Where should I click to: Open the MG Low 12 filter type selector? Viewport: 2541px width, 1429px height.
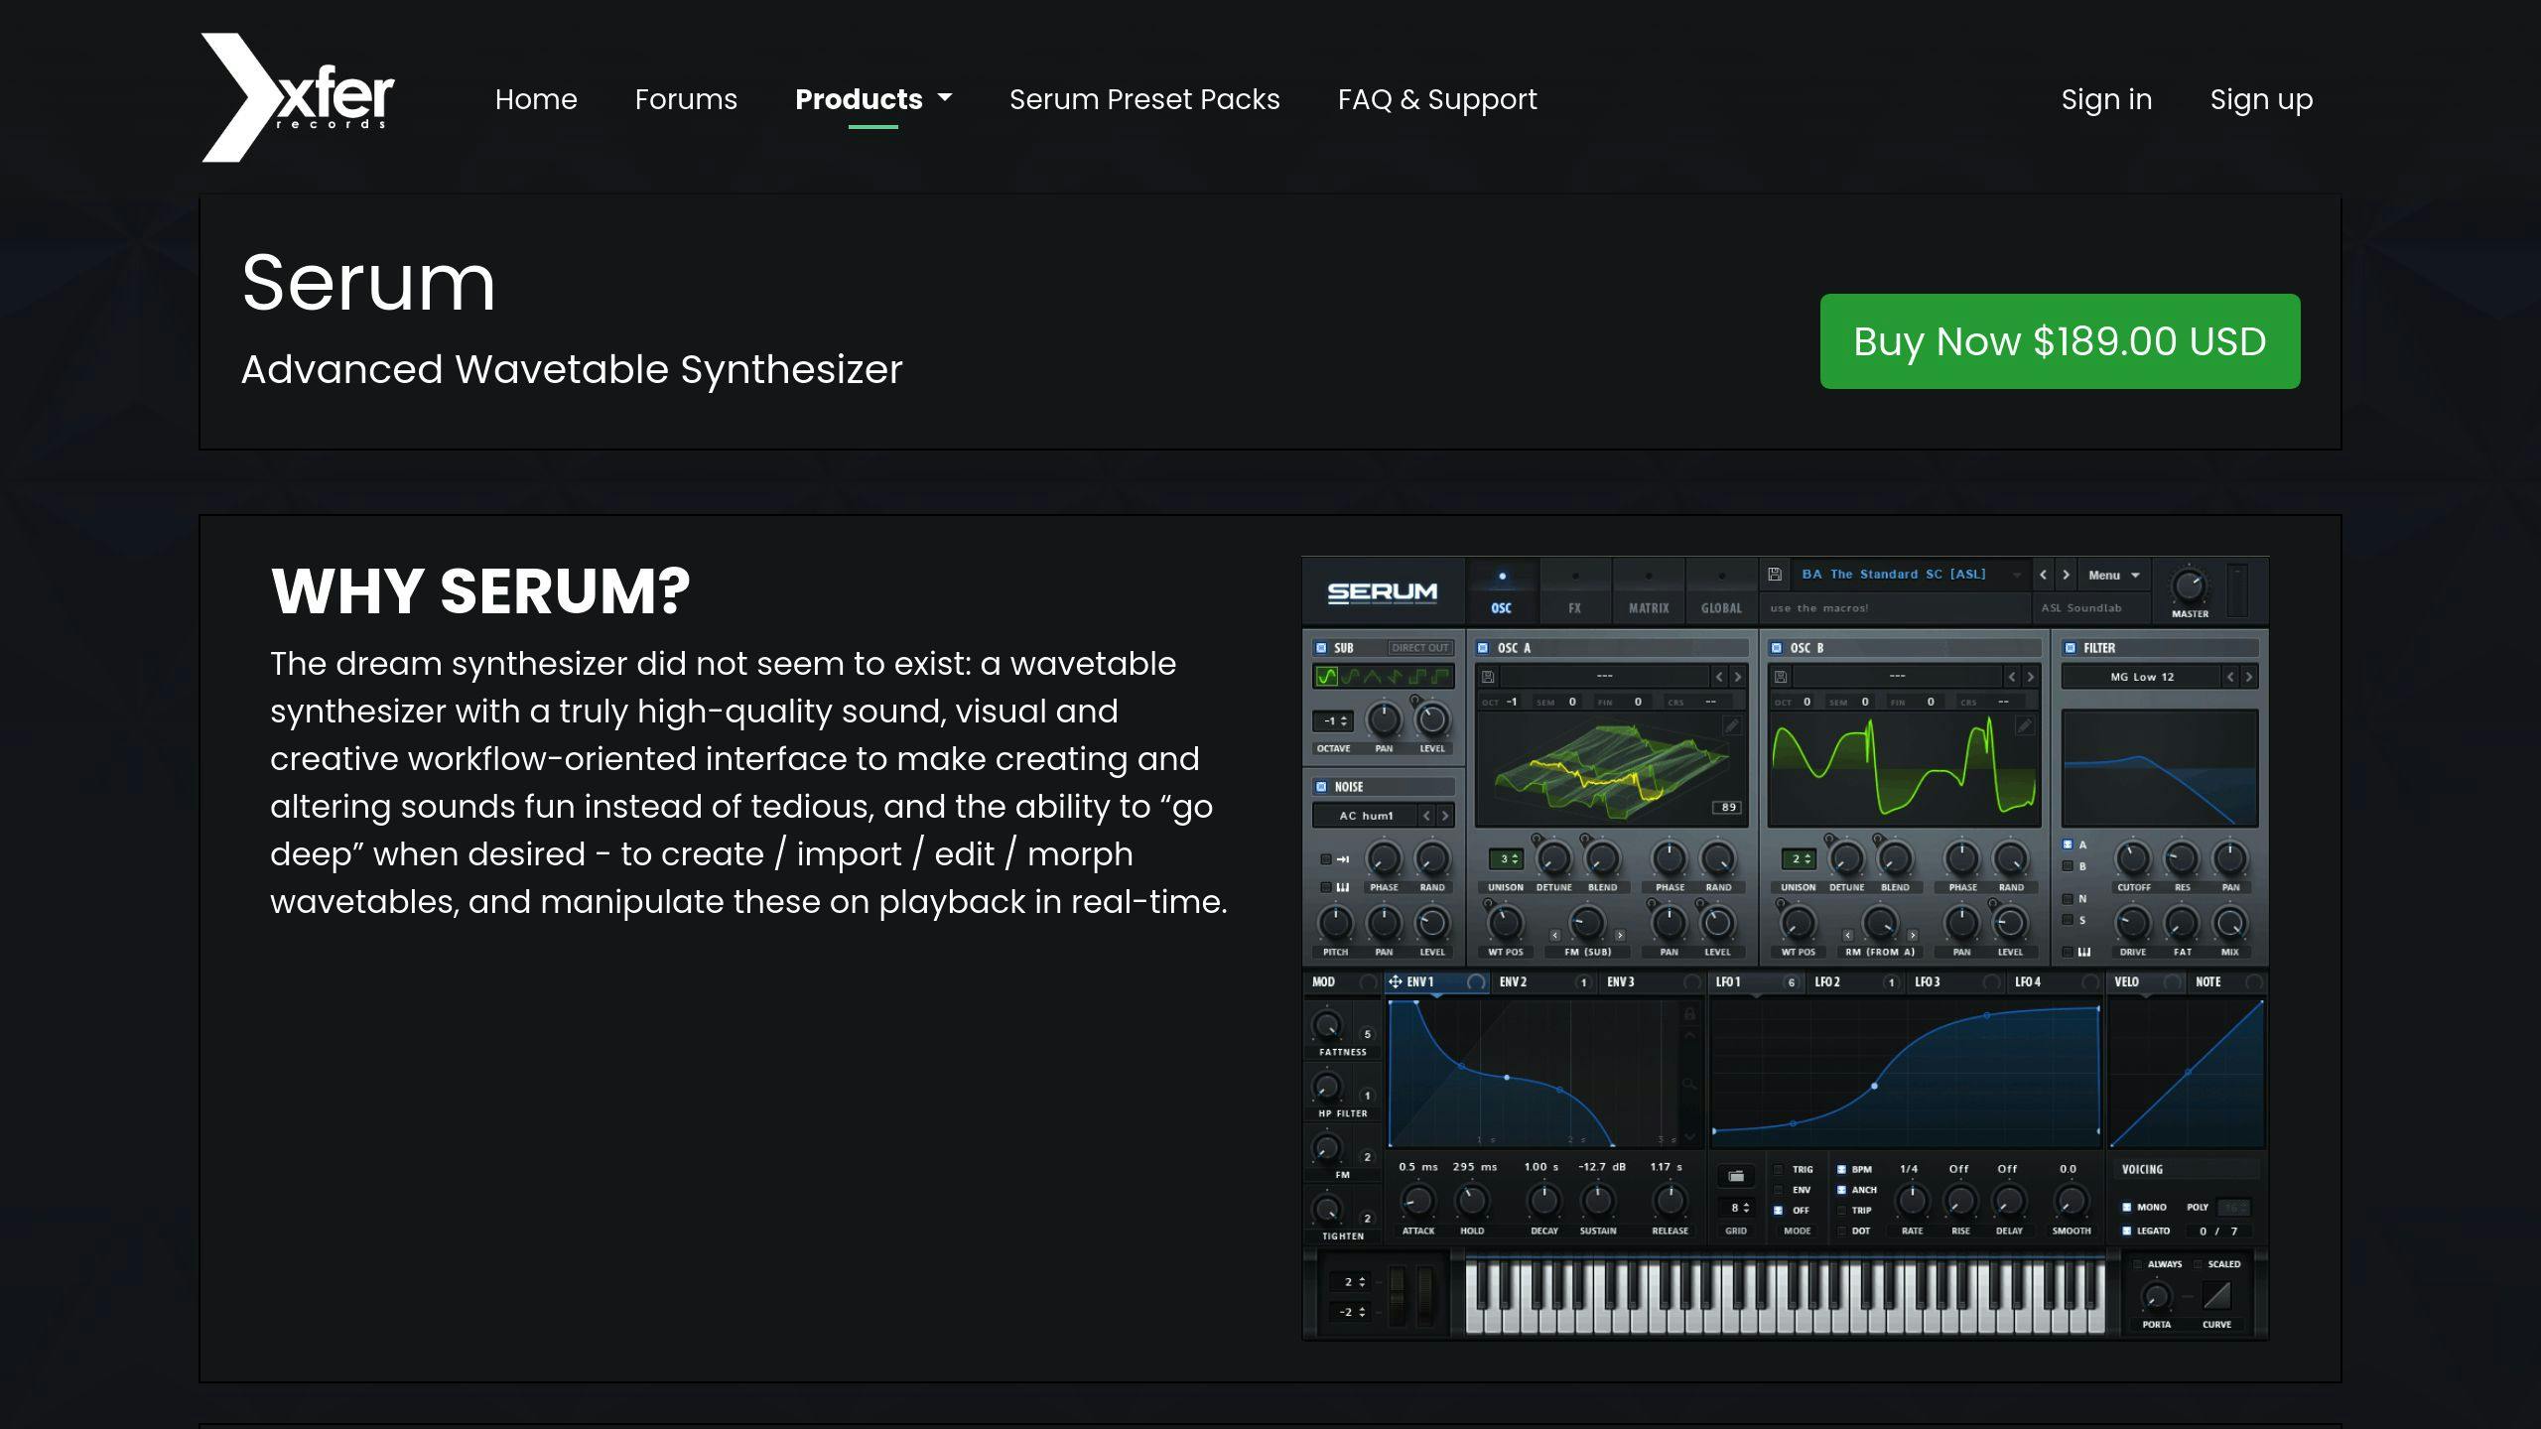[2142, 677]
